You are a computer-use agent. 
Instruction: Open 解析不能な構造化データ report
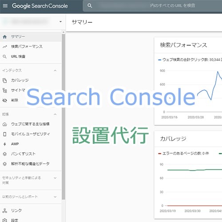[x=31, y=164]
